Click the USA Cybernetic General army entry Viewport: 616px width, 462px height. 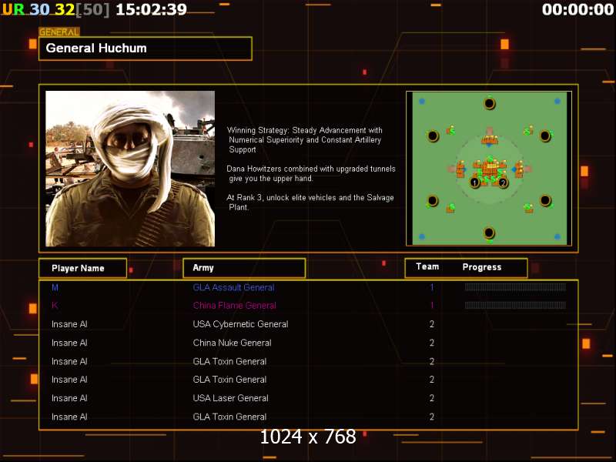click(x=240, y=324)
